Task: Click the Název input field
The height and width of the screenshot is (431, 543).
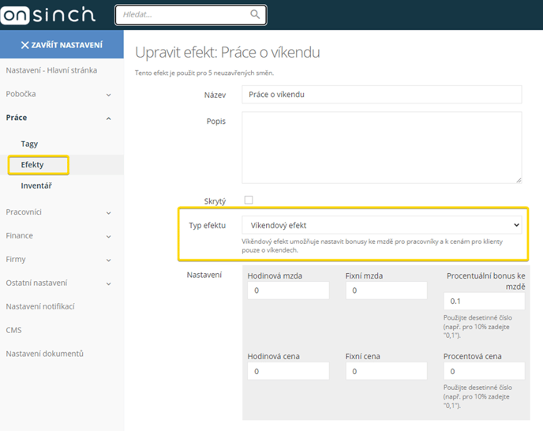Action: tap(382, 95)
